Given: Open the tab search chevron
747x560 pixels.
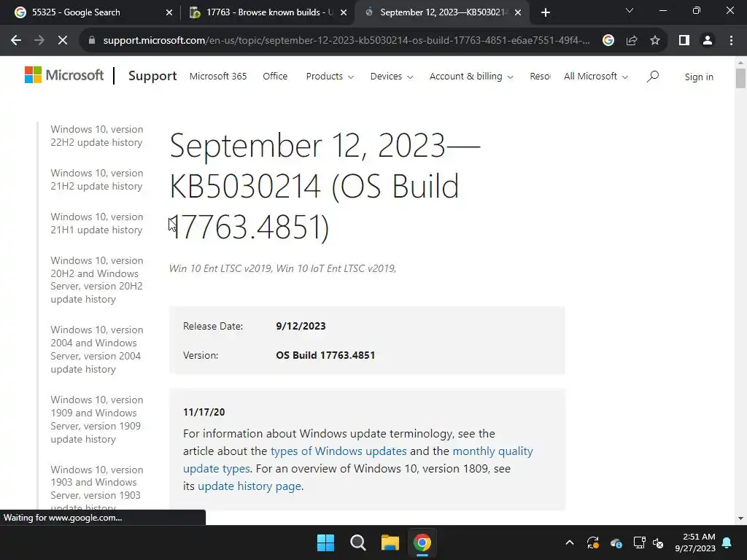Looking at the screenshot, I should (x=630, y=10).
